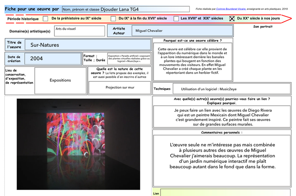Edit the 'Arts du visuel' domain field
Viewport: 296px width, 196px height.
click(79, 31)
